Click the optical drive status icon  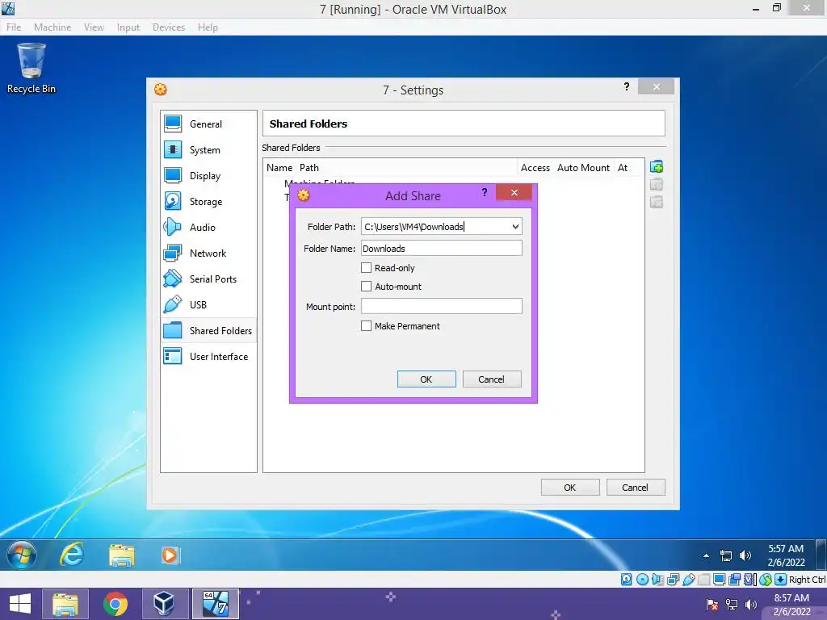(x=642, y=580)
